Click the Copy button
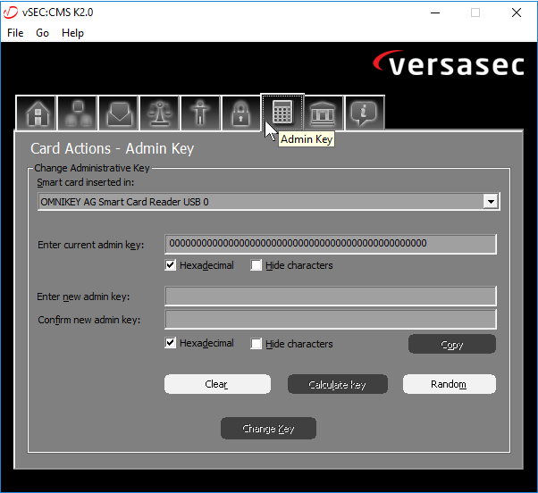Image resolution: width=538 pixels, height=493 pixels. 452,344
